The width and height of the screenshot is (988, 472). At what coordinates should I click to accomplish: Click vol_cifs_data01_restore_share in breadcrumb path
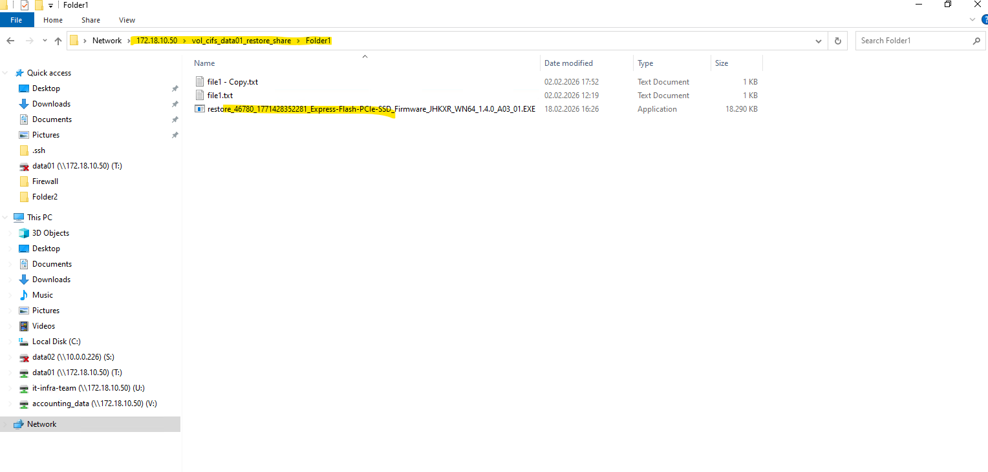[x=241, y=41]
